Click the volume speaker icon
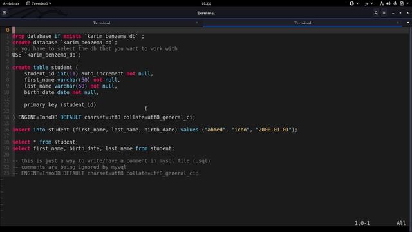412x232 pixels. click(x=388, y=3)
